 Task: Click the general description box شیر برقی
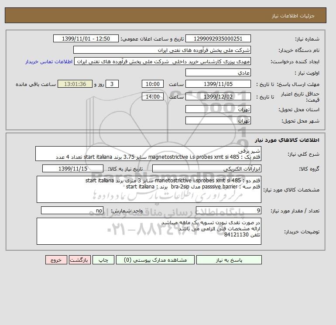[148, 154]
